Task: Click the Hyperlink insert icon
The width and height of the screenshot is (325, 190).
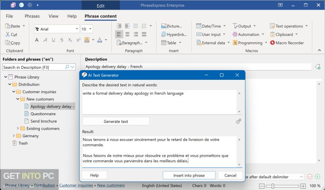Action: tap(164, 35)
